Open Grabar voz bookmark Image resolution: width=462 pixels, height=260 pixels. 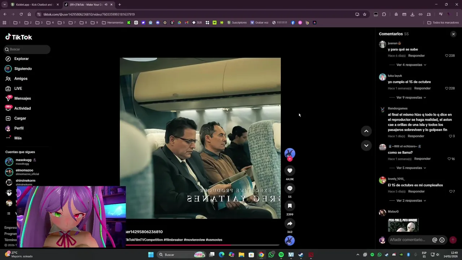tap(259, 22)
